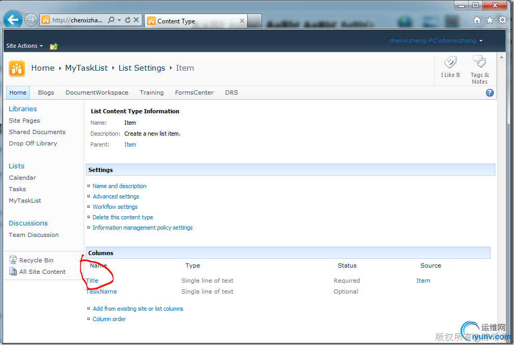Click the Item source link for Title

coord(423,281)
